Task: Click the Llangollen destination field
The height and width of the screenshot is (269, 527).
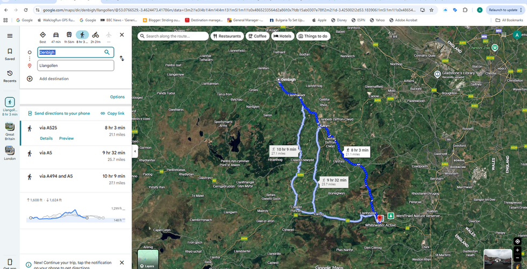Action: 76,66
